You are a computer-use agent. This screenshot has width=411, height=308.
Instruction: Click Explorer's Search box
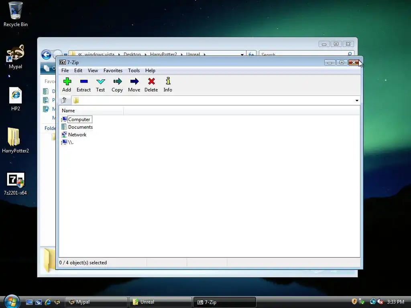pos(303,53)
